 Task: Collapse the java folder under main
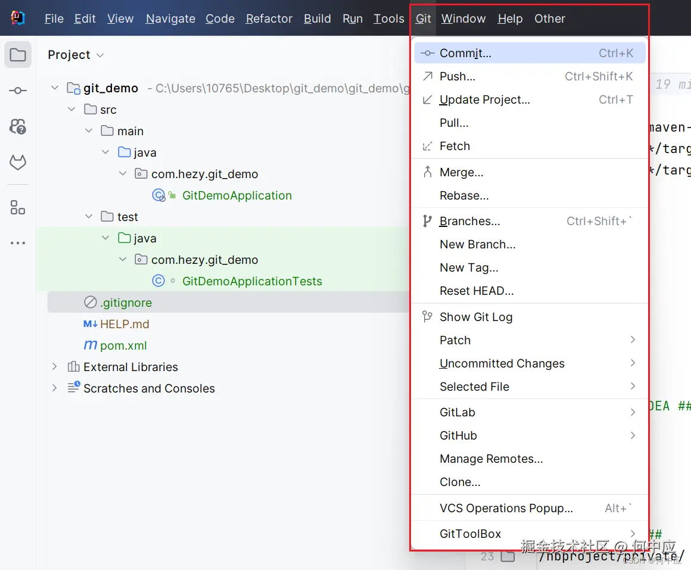click(105, 152)
